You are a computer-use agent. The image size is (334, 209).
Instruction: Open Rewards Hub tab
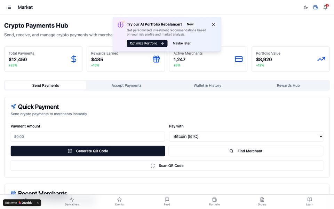point(288,85)
